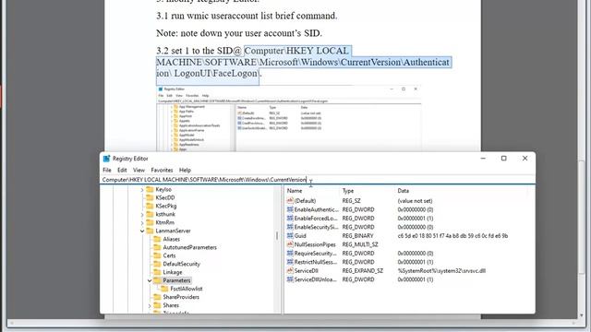Open the Favorites menu in Registry Editor
591x332 pixels.
162,170
